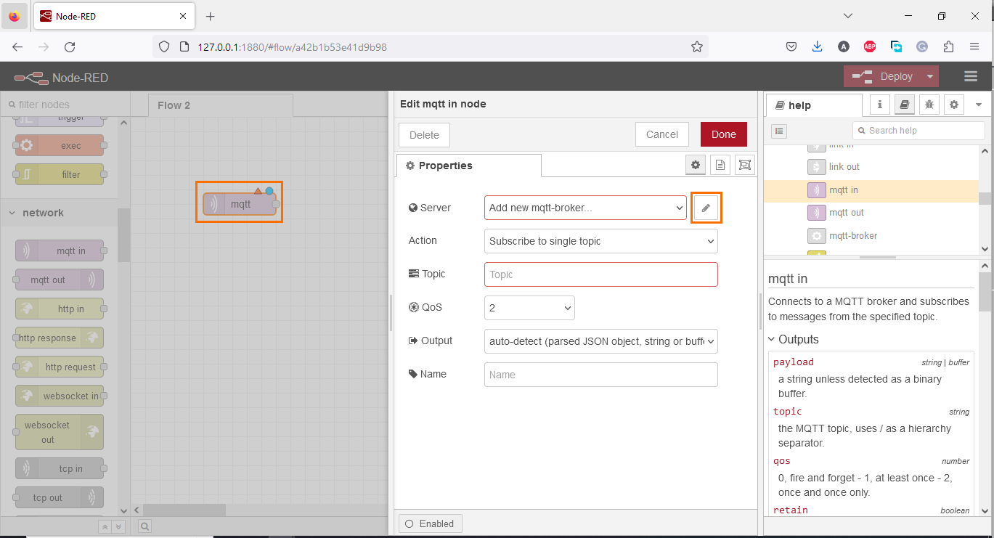This screenshot has width=994, height=538.
Task: Select http in palette node
Action: 60,309
